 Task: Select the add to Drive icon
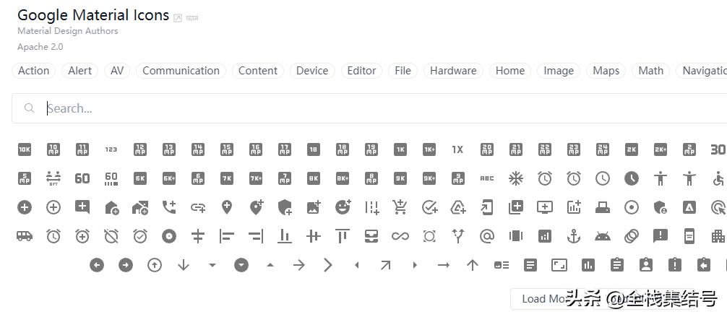click(457, 207)
